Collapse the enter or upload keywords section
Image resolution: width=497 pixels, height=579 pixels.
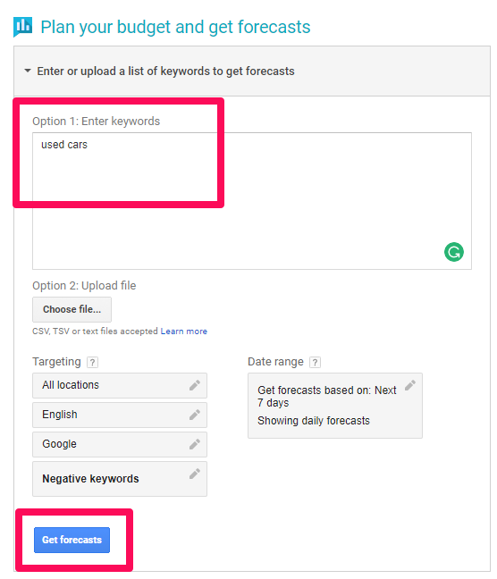coord(28,71)
